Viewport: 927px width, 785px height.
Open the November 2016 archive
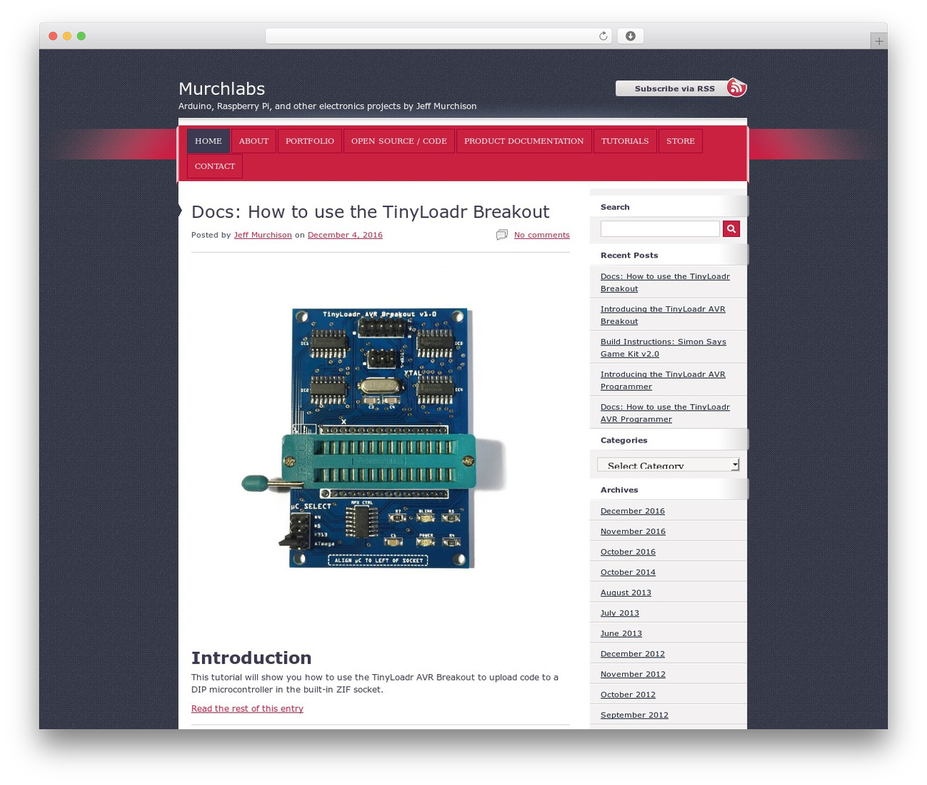[x=633, y=531]
